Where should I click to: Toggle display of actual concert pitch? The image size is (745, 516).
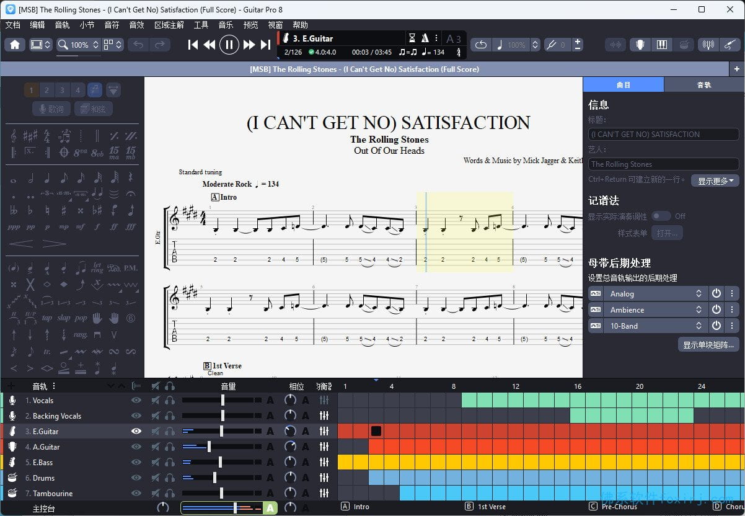click(661, 216)
